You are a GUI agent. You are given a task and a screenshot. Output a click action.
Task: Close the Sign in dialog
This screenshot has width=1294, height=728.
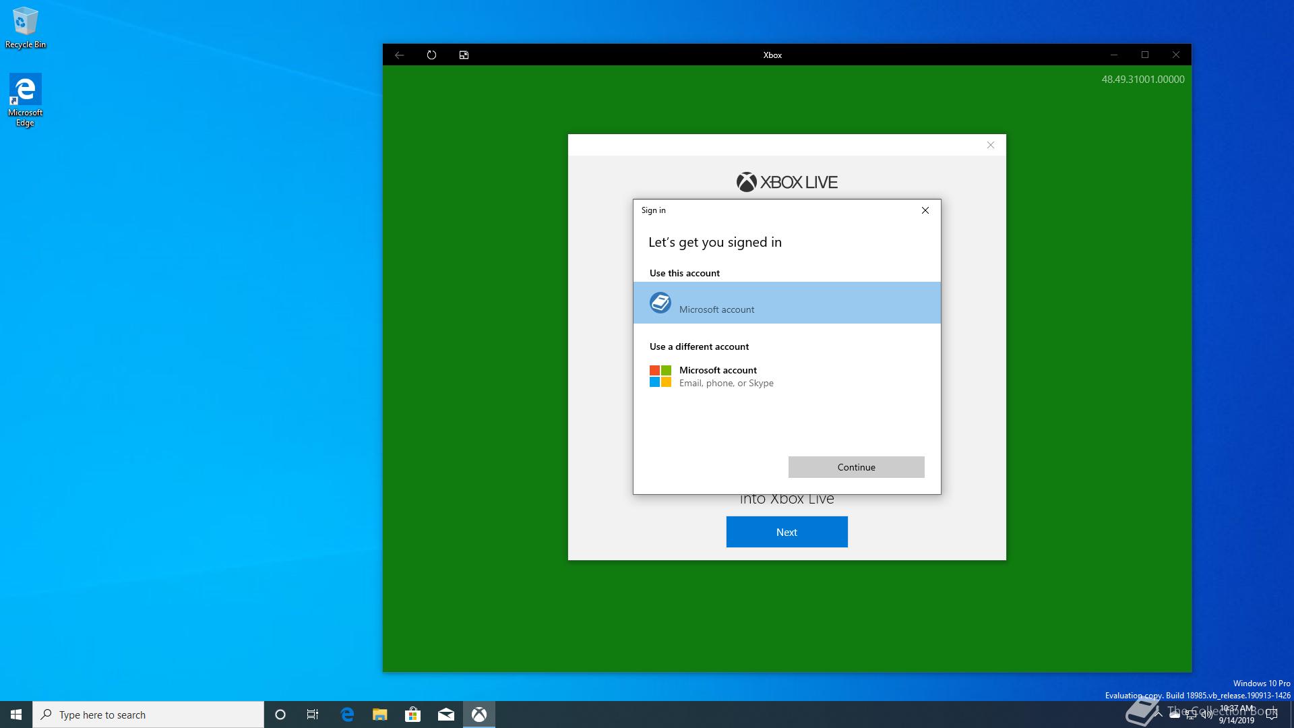(x=925, y=210)
